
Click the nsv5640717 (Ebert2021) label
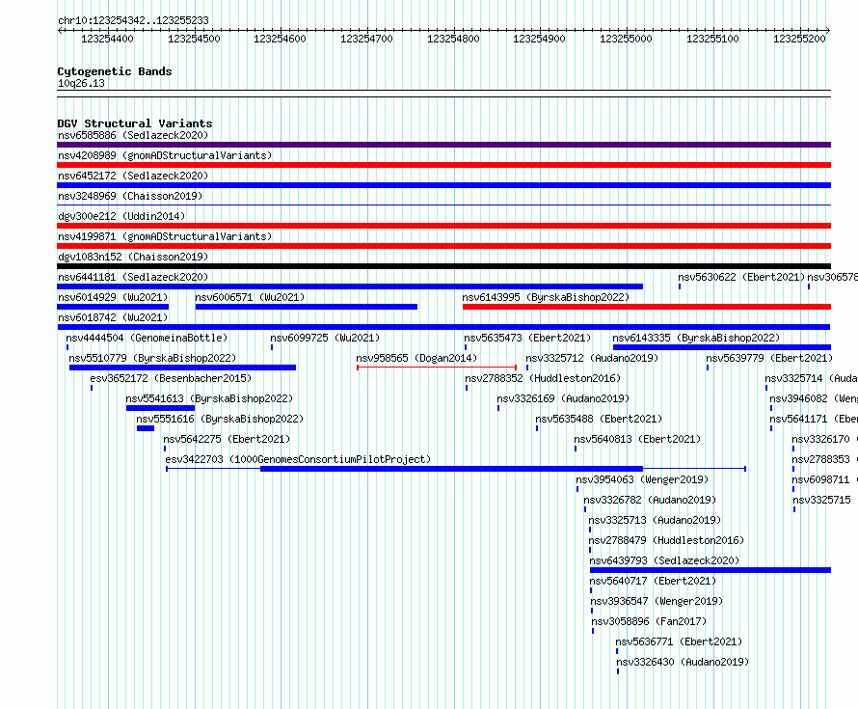(x=653, y=581)
